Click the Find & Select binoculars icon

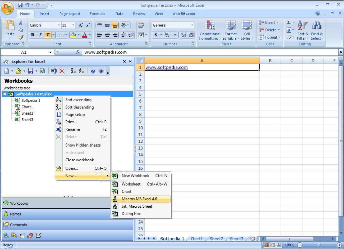[317, 25]
